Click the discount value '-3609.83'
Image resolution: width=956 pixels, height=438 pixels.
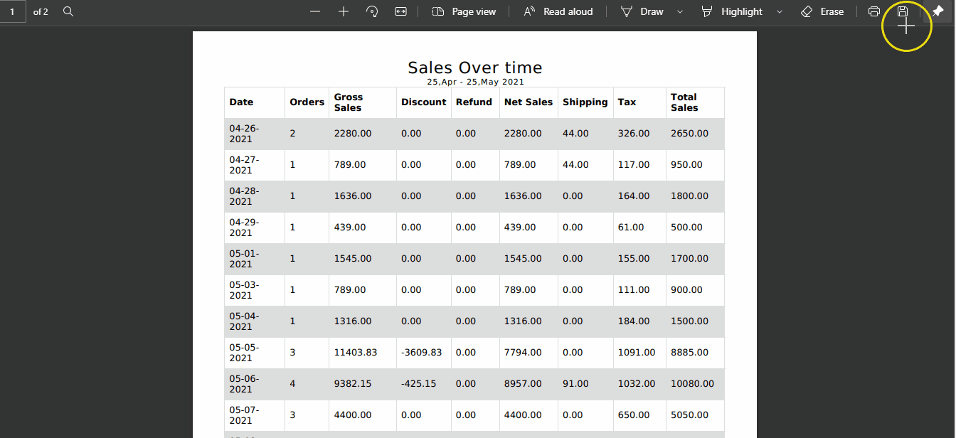(422, 353)
